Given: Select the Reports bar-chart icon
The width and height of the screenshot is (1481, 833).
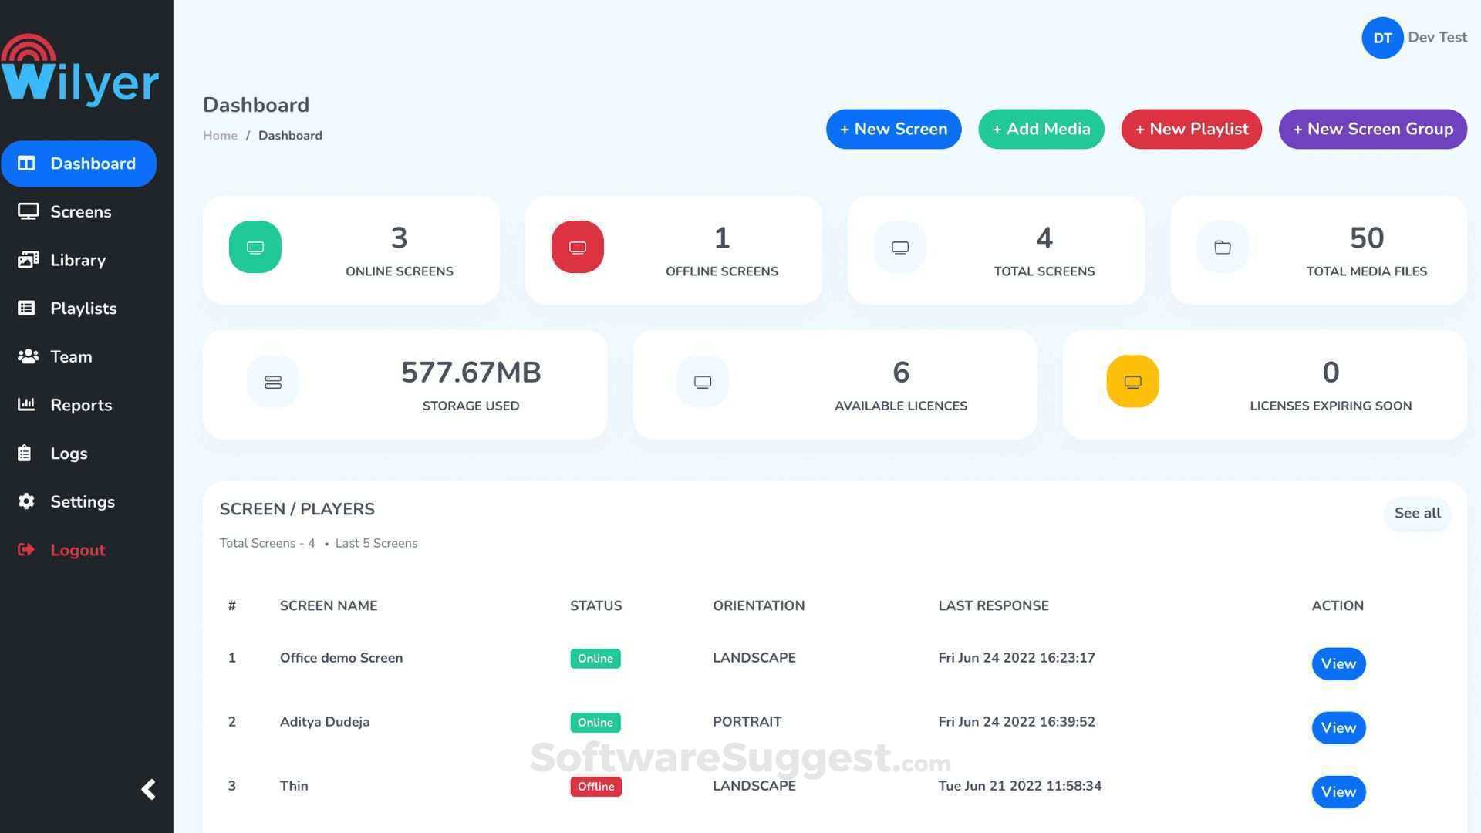Looking at the screenshot, I should pyautogui.click(x=29, y=404).
